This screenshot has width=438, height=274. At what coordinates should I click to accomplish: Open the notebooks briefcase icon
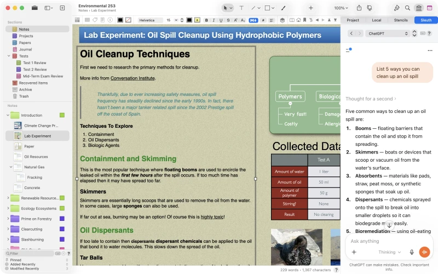pos(34,8)
